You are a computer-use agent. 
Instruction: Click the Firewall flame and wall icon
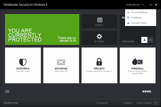(137, 61)
